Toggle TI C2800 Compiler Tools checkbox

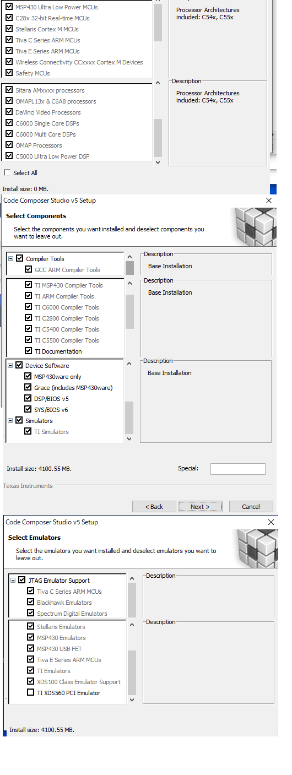(x=29, y=318)
